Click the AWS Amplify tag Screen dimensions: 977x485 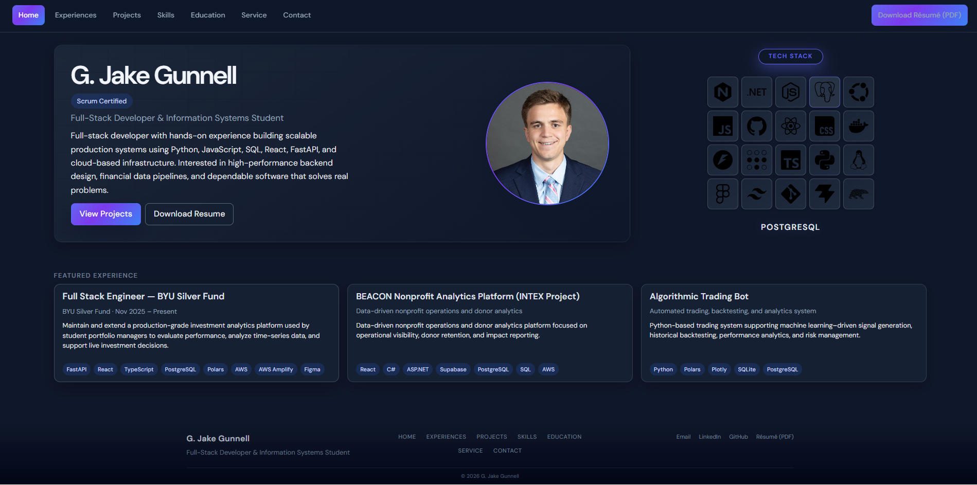pos(276,369)
